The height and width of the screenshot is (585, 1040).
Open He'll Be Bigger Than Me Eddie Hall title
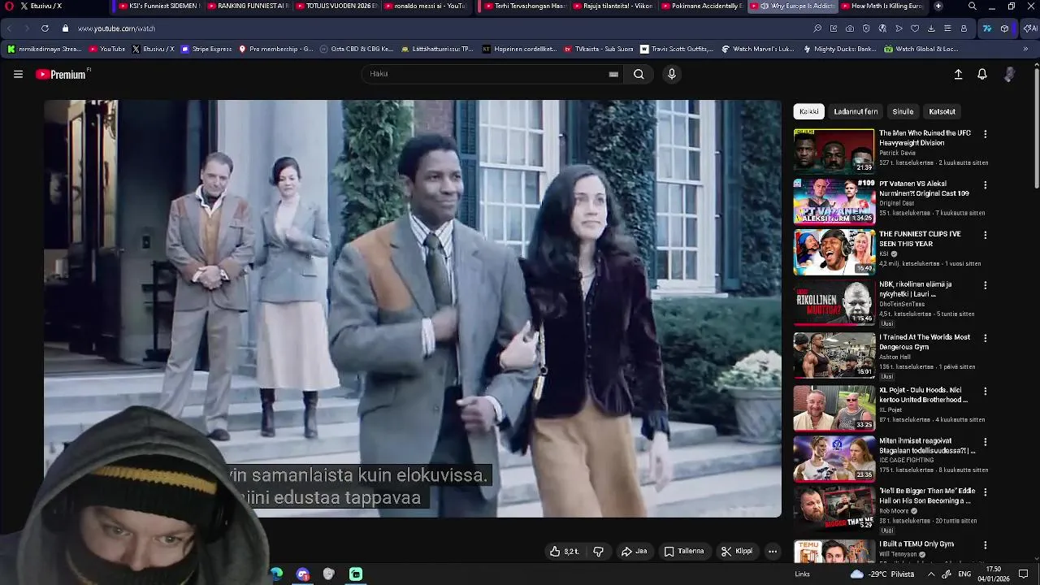(927, 496)
